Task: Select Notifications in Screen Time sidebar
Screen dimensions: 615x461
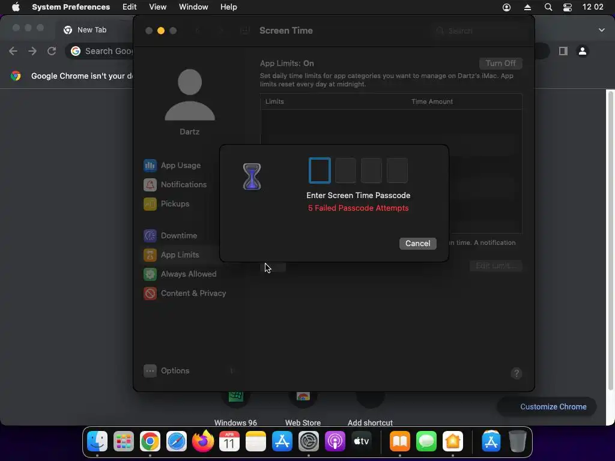Action: click(175, 185)
